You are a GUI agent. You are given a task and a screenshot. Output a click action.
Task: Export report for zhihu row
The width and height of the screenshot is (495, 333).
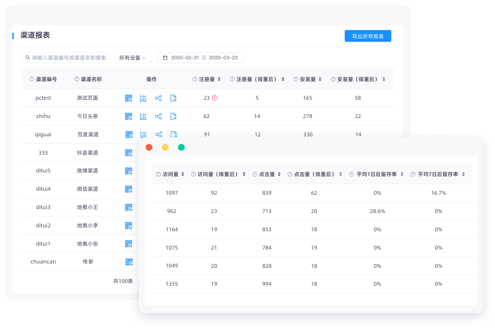point(173,116)
